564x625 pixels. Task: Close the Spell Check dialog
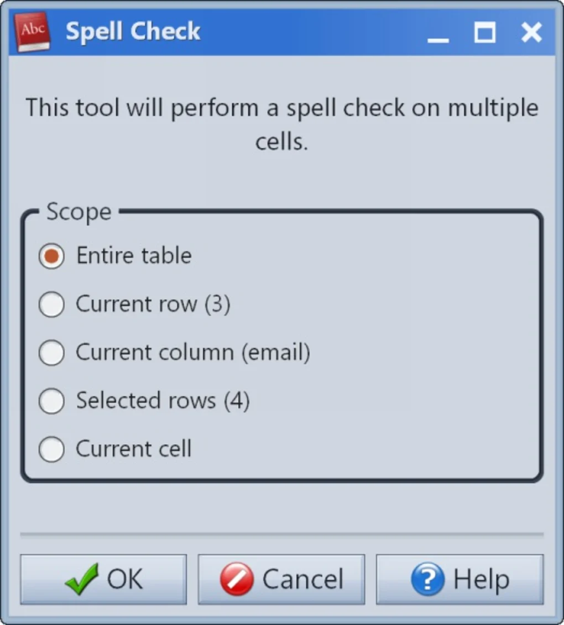point(531,33)
